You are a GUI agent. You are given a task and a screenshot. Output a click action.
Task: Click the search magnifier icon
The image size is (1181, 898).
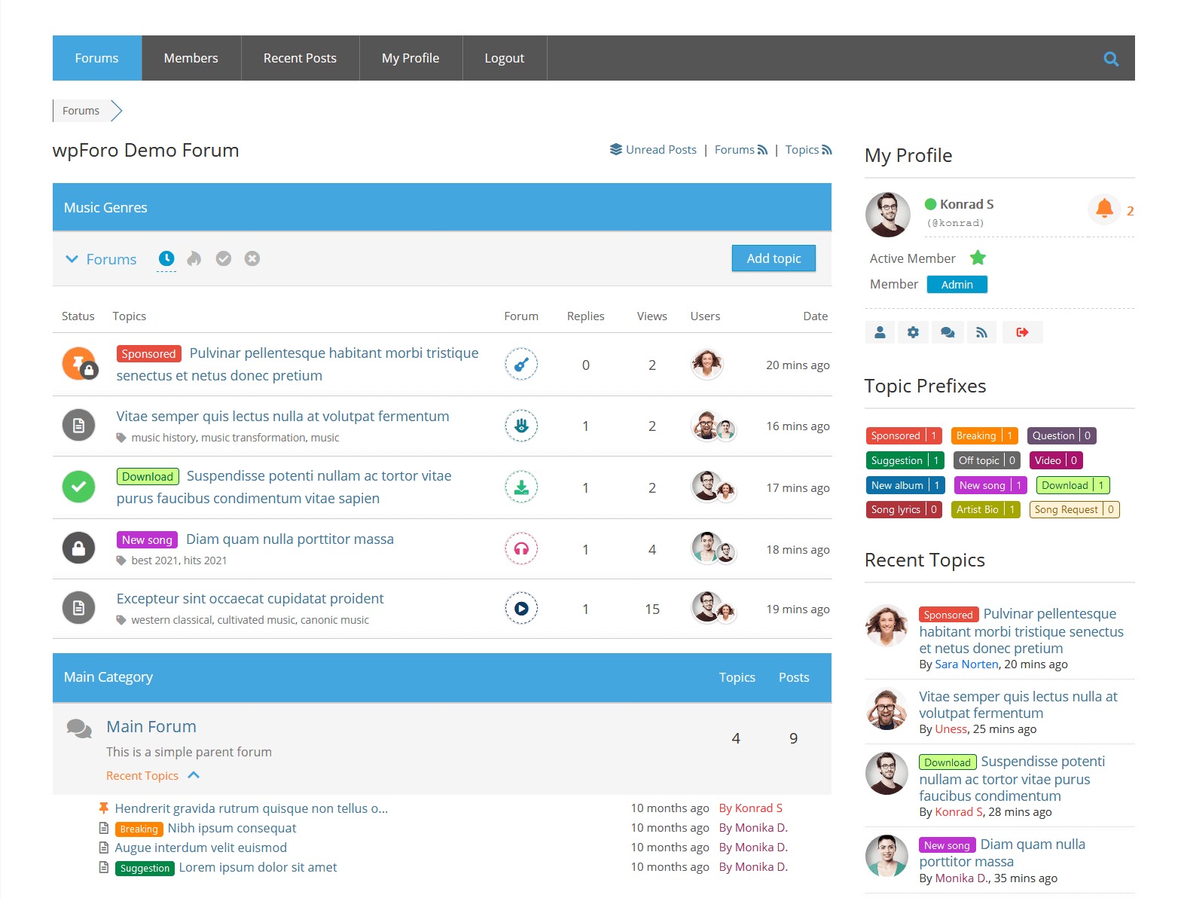point(1110,59)
